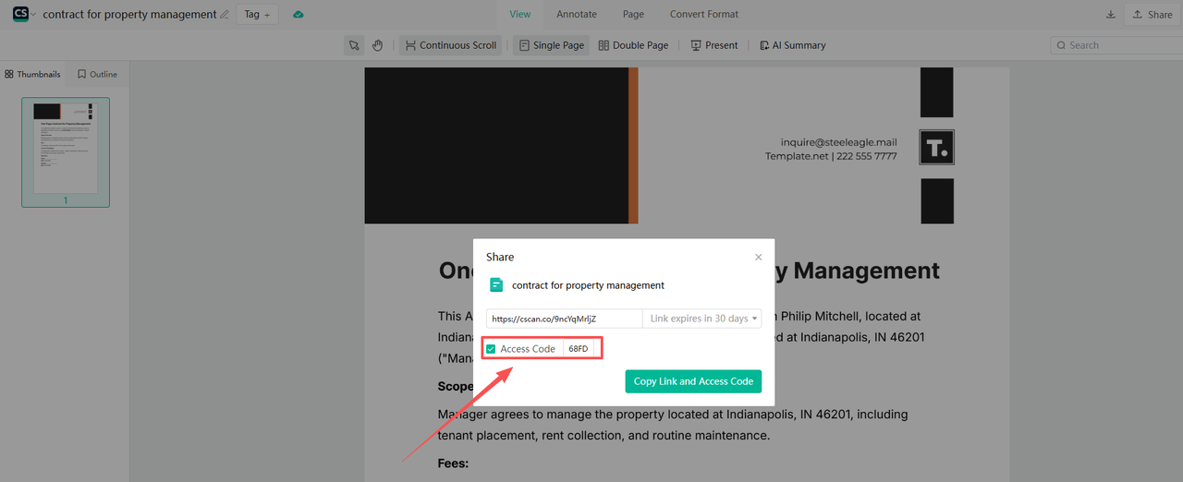Click the cloud sync icon
The width and height of the screenshot is (1183, 482).
coord(298,15)
